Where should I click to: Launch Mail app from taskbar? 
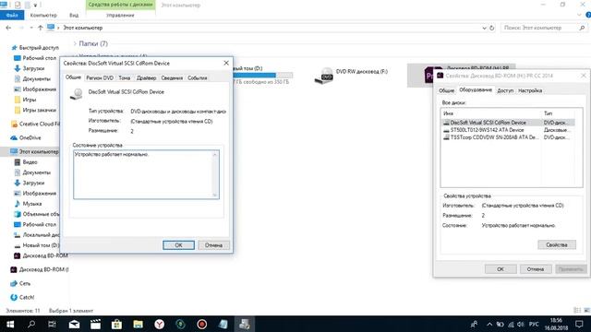point(74,324)
